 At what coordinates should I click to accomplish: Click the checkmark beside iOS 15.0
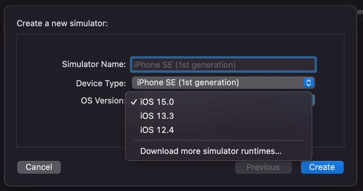click(134, 102)
